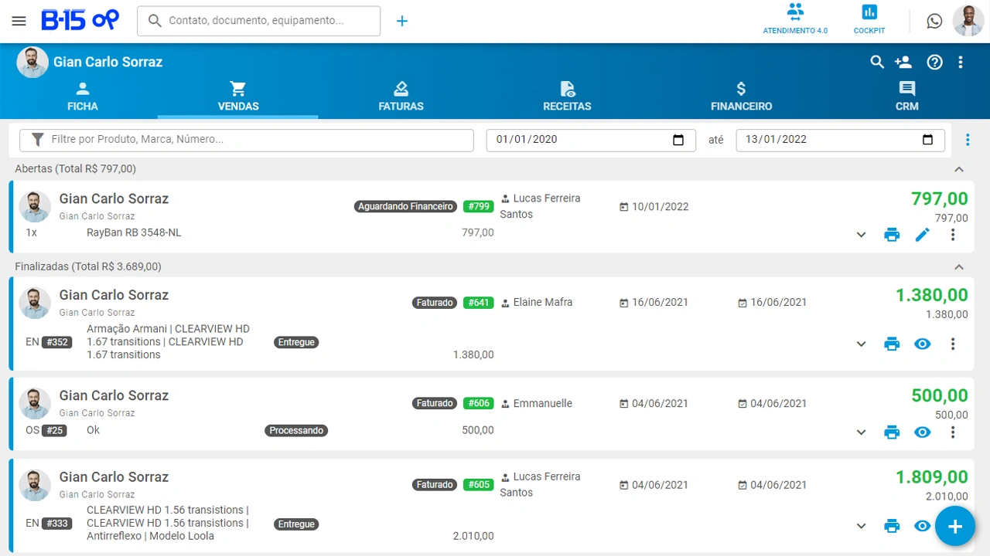
Task: Click the product filter input field
Action: tap(255, 140)
